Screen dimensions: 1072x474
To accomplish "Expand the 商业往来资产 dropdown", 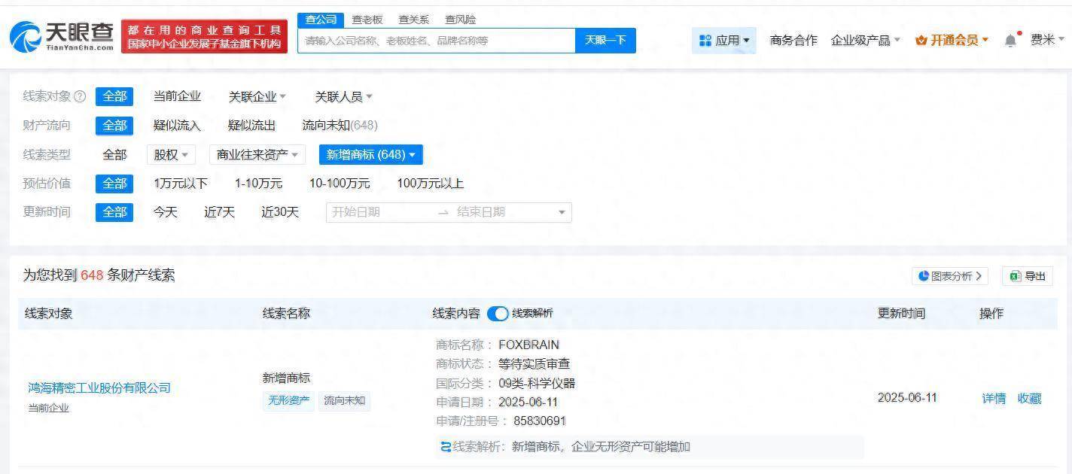I will [257, 155].
